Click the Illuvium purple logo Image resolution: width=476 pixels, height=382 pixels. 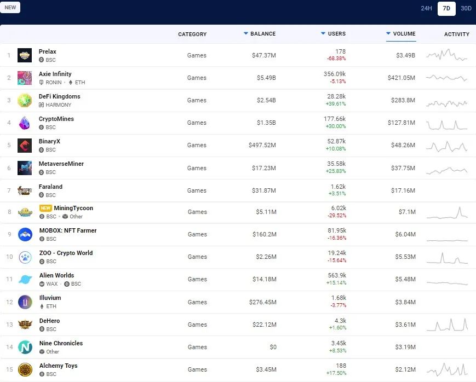pyautogui.click(x=25, y=302)
